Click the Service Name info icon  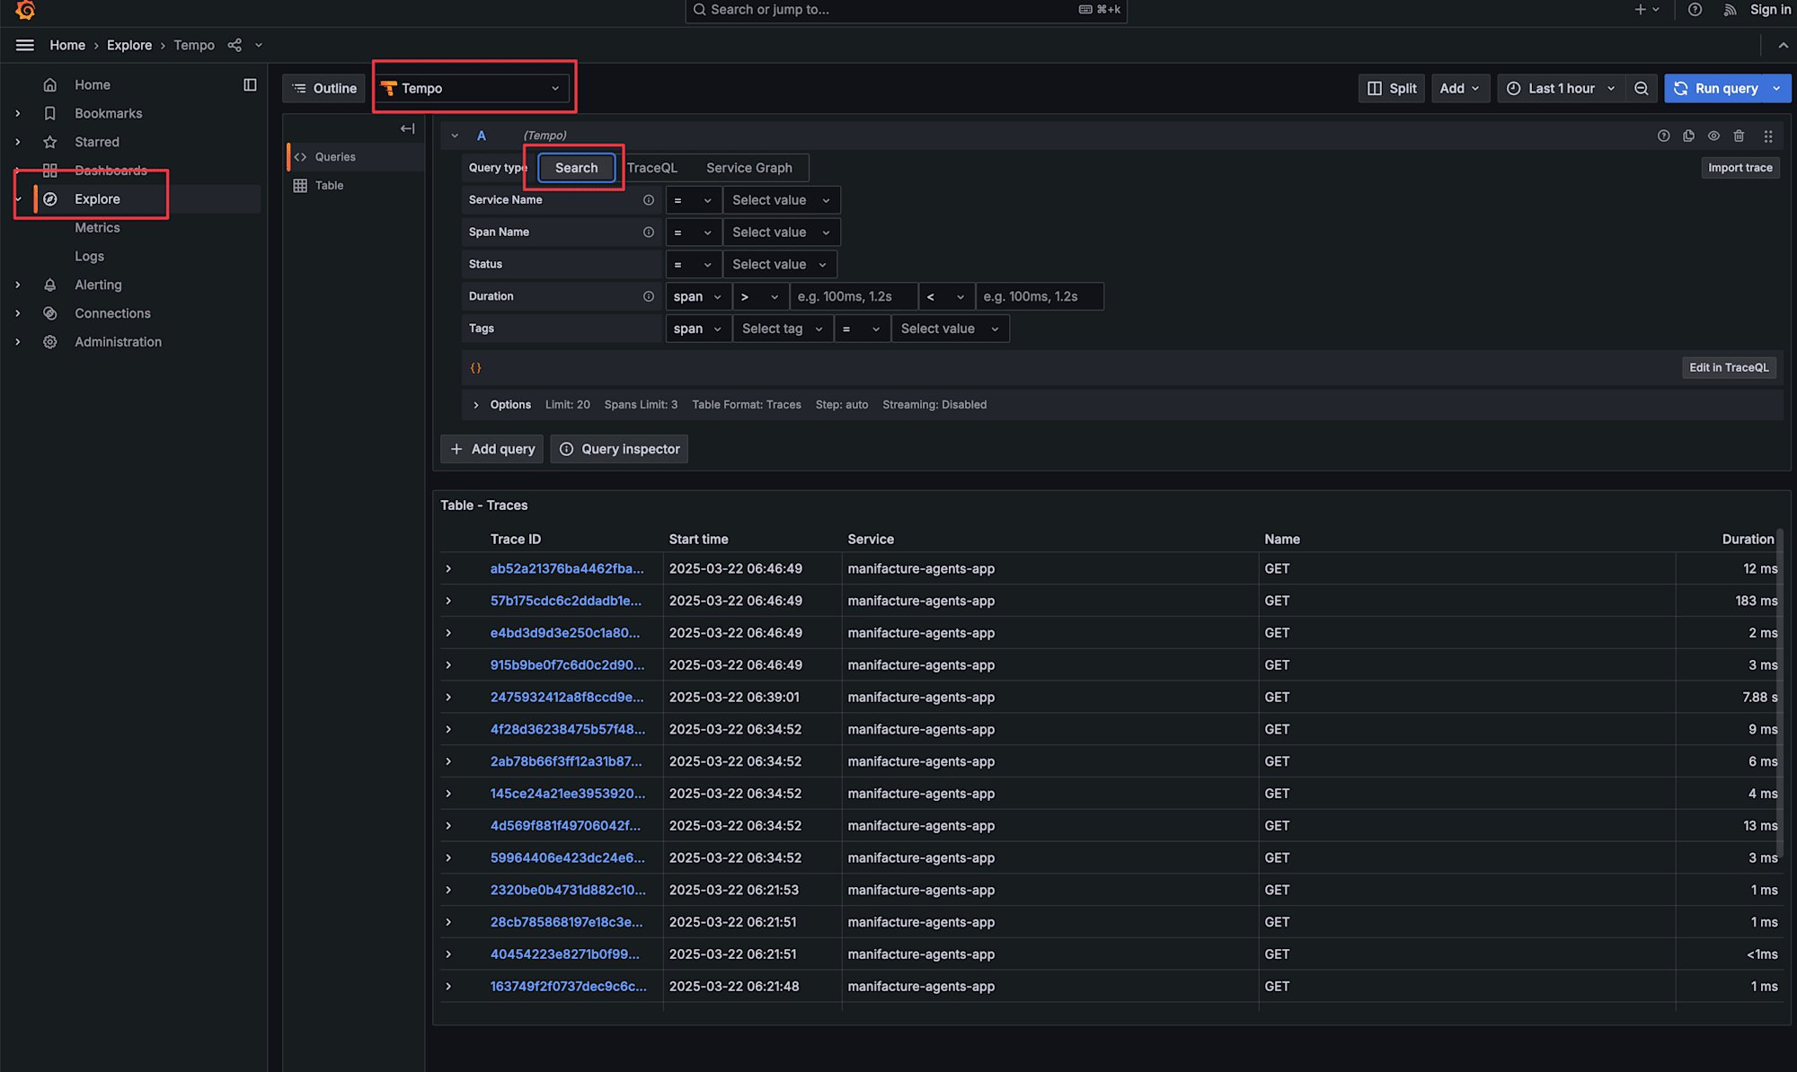click(649, 200)
